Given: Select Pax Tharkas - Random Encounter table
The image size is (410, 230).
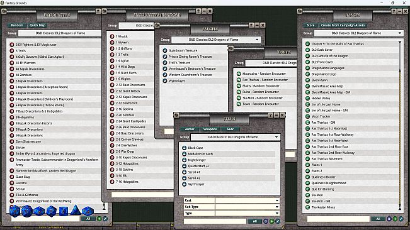Looking at the screenshot, I should coord(265,80).
